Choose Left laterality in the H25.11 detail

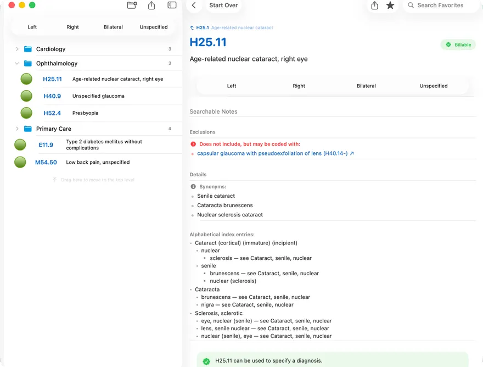(232, 86)
